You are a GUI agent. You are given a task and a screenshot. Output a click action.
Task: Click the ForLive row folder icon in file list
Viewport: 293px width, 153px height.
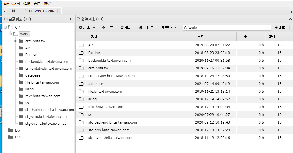point(81,53)
